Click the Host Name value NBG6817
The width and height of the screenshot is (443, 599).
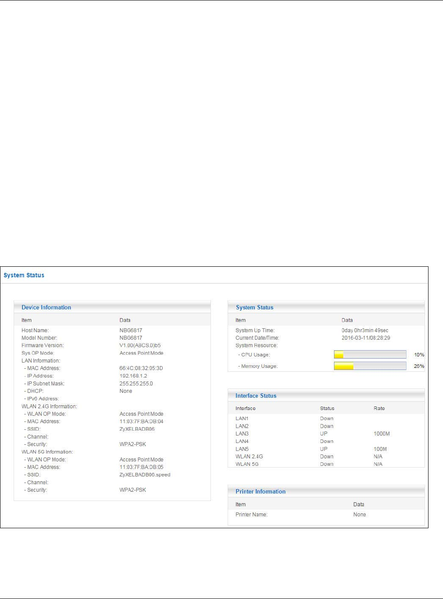(131, 330)
